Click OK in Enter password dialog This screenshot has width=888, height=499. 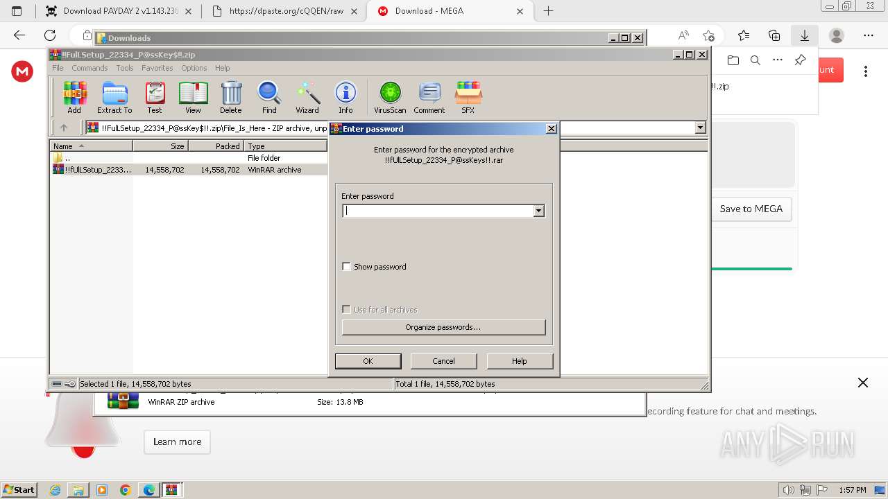[x=368, y=361]
